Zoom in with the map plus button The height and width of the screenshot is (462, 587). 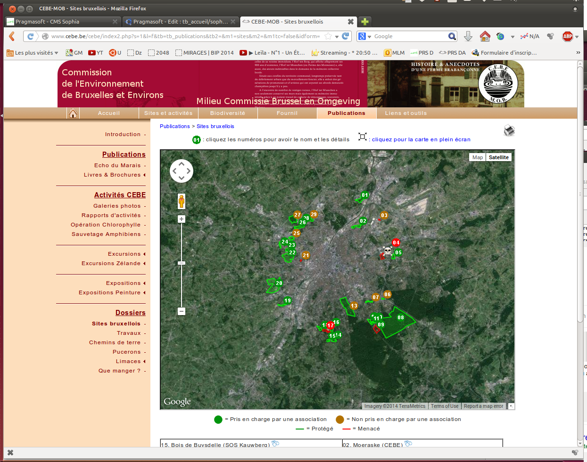coord(182,219)
